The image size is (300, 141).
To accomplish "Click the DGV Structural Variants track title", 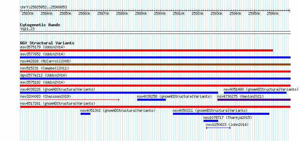I will (47, 43).
